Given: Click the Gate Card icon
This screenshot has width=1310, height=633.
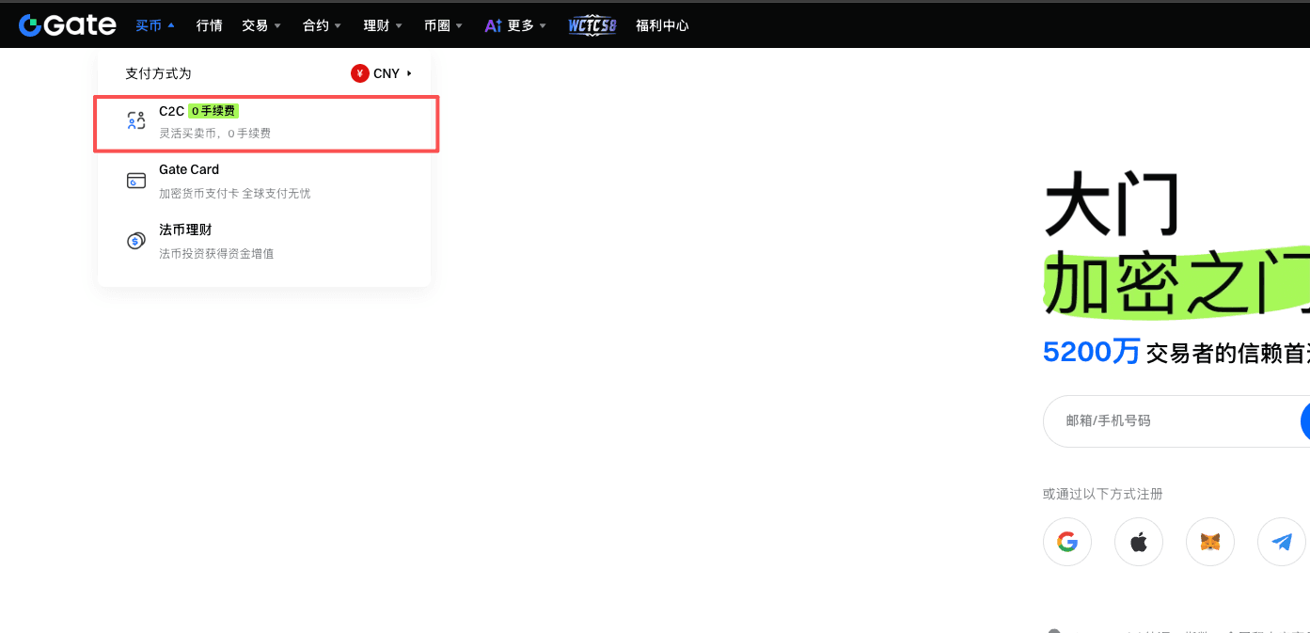Looking at the screenshot, I should [x=136, y=181].
